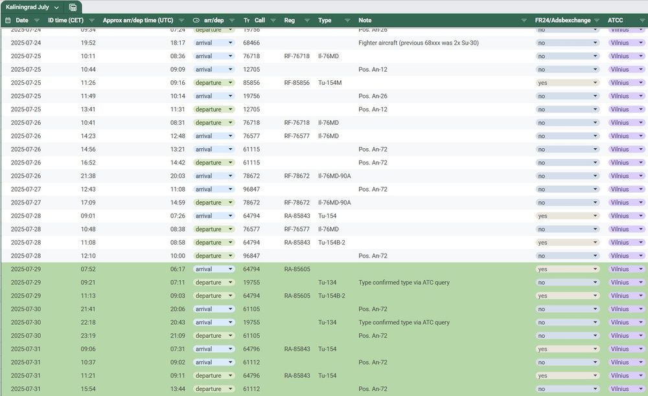648x396 pixels.
Task: Open the Kaliningrad July table name menu
Action: coord(56,7)
